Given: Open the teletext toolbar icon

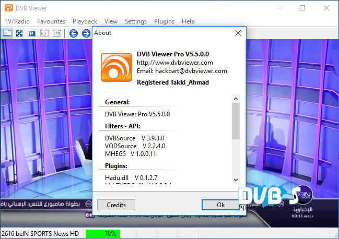Looking at the screenshot, I should [x=44, y=33].
